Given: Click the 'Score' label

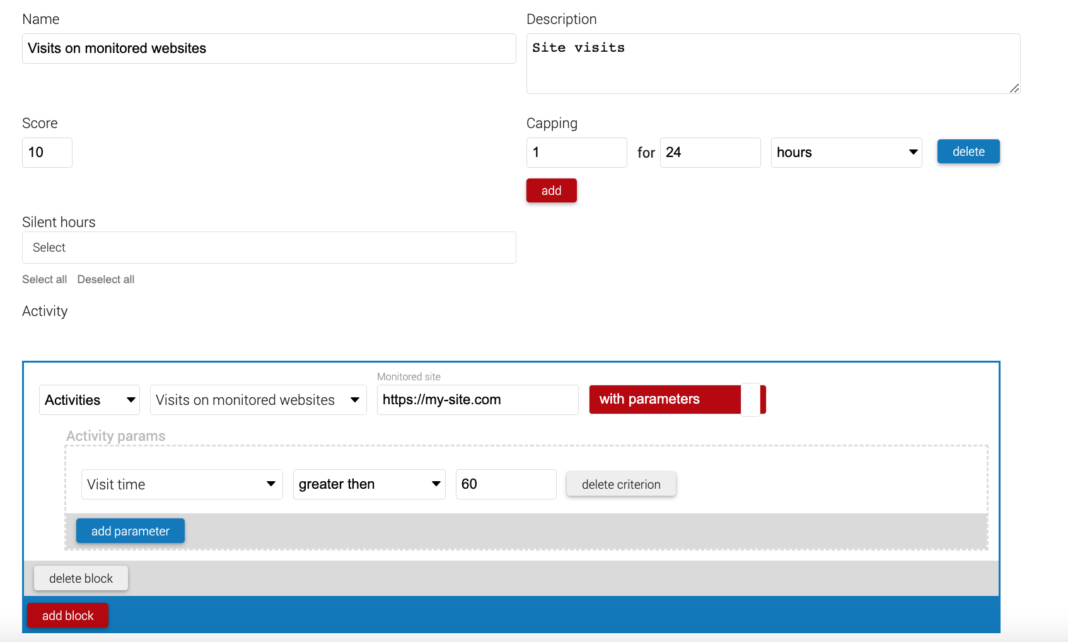Looking at the screenshot, I should coord(40,123).
